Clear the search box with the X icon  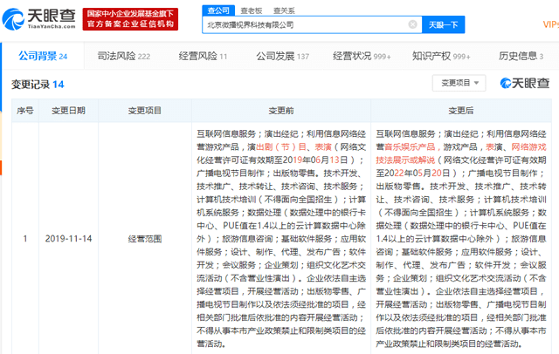coord(412,24)
